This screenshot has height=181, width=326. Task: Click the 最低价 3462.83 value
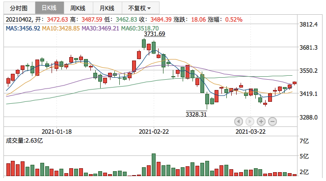tap(126, 20)
